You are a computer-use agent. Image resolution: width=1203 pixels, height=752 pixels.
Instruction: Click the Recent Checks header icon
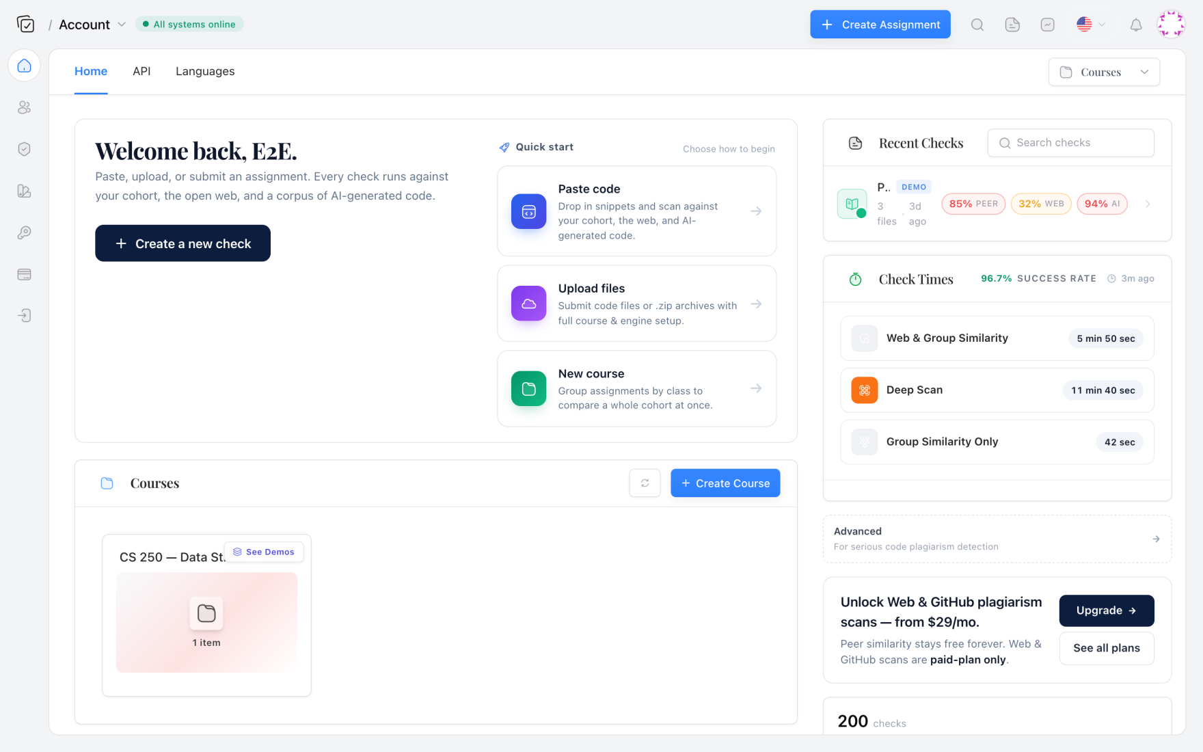[x=855, y=143]
